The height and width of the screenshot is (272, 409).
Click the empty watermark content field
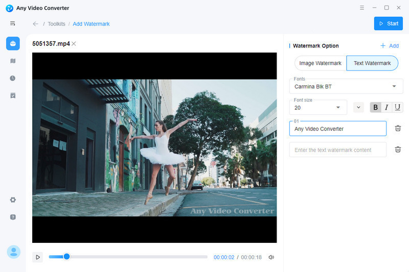338,150
